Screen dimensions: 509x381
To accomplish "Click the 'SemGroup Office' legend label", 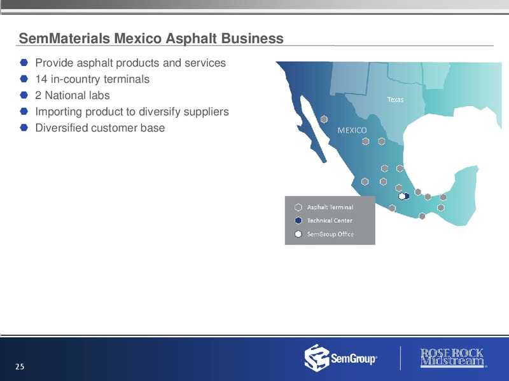I will [x=330, y=234].
